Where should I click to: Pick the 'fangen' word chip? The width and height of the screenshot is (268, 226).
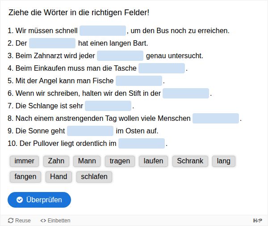pyautogui.click(x=25, y=177)
